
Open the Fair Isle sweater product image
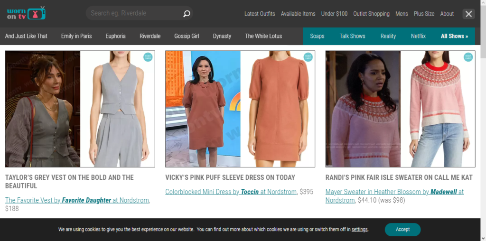point(438,109)
